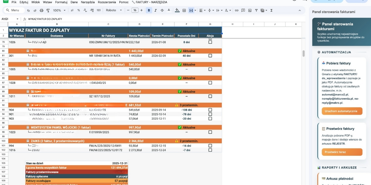Image resolution: width=371 pixels, height=185 pixels.
Task: Select the fill color tool
Action: (177, 10)
